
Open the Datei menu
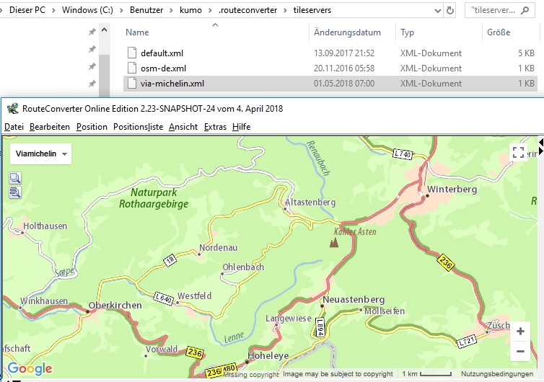(14, 127)
